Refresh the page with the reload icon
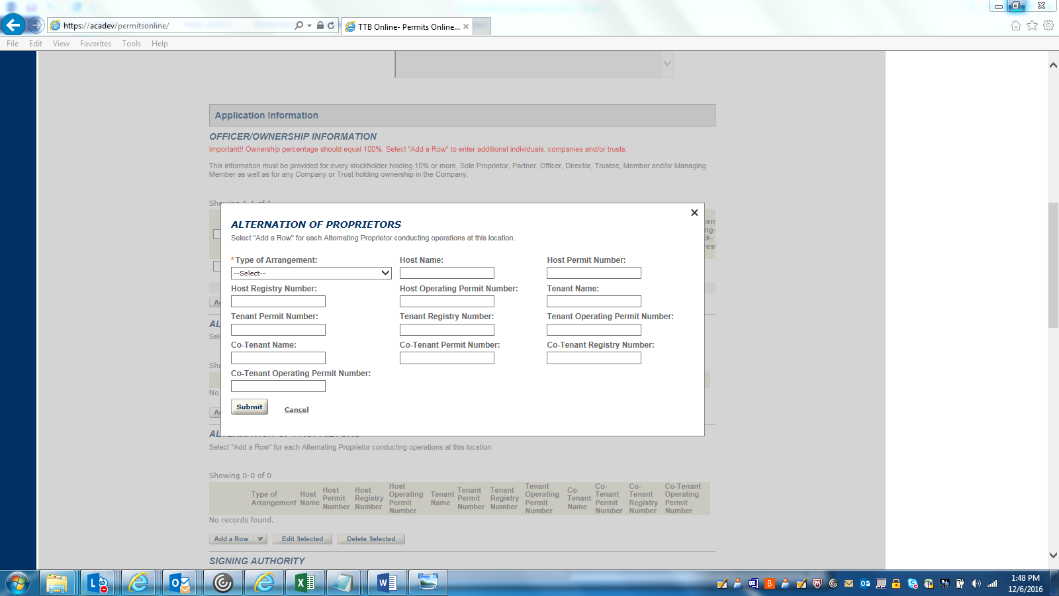Viewport: 1059px width, 596px height. click(331, 26)
